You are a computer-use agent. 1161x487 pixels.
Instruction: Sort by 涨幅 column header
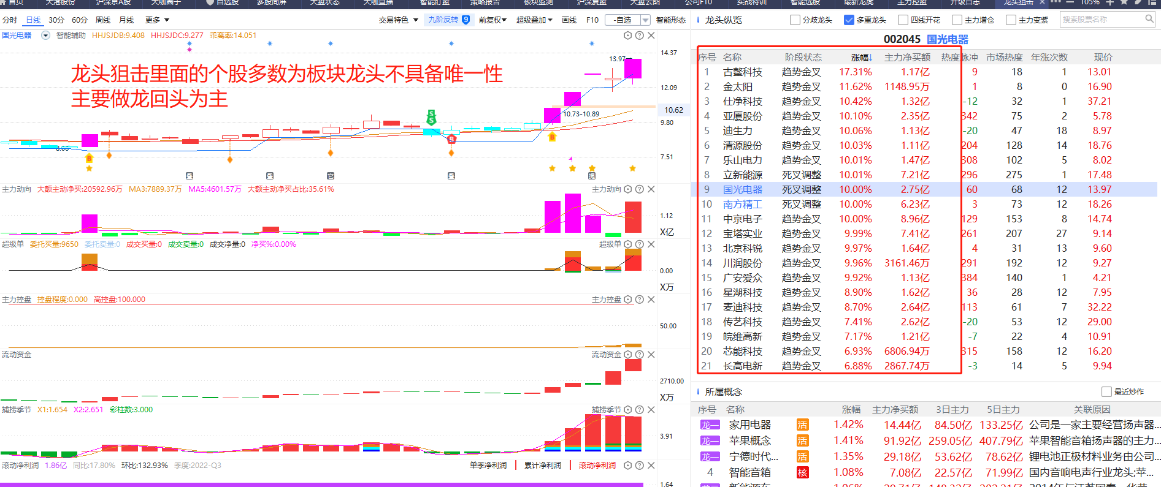pyautogui.click(x=861, y=58)
